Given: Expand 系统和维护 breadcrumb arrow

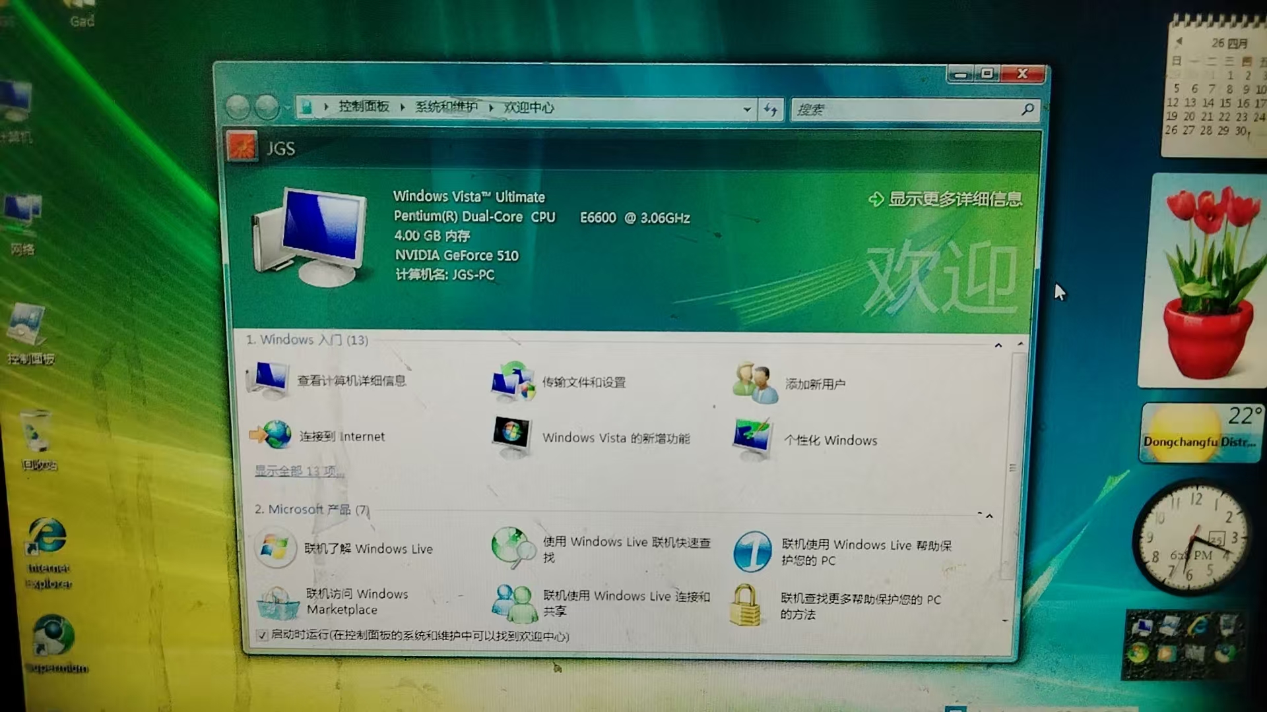Looking at the screenshot, I should [491, 107].
